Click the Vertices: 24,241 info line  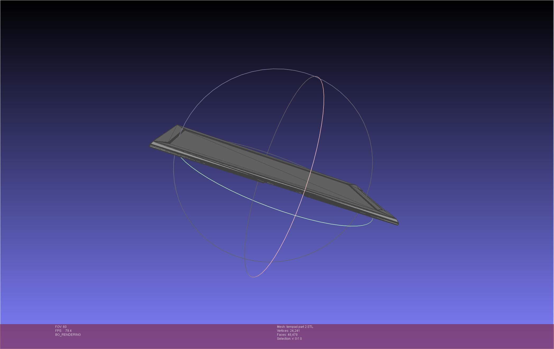(x=288, y=331)
